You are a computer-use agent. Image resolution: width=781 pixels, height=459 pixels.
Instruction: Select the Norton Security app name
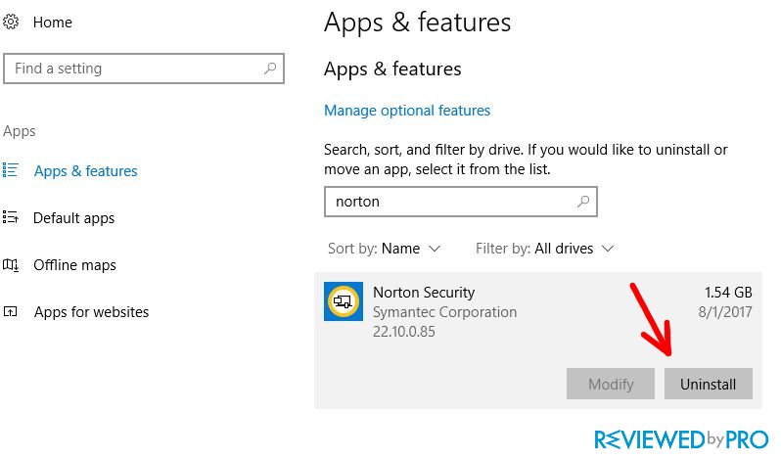424,293
